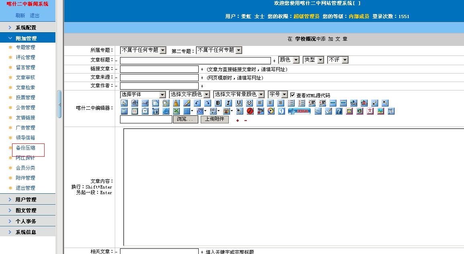Click the broom clear formatting icon

click(x=176, y=103)
